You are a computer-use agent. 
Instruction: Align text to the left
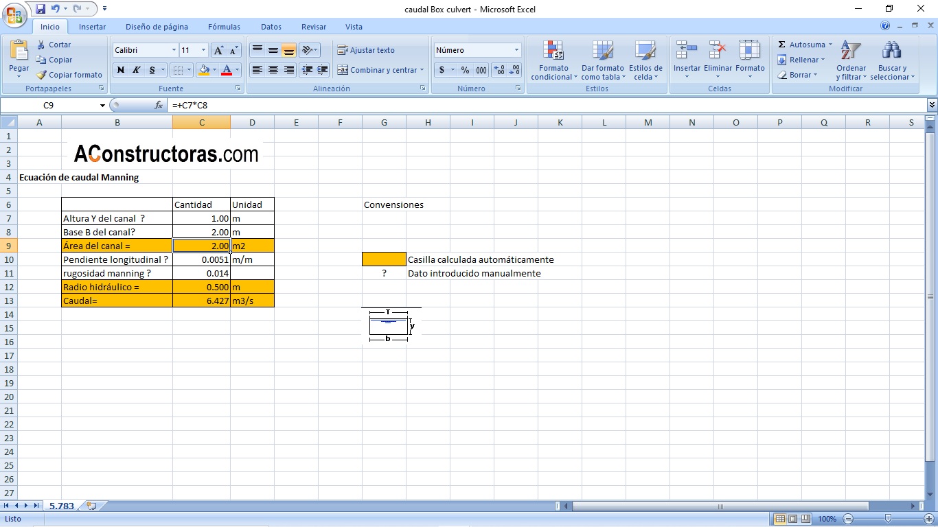coord(258,70)
